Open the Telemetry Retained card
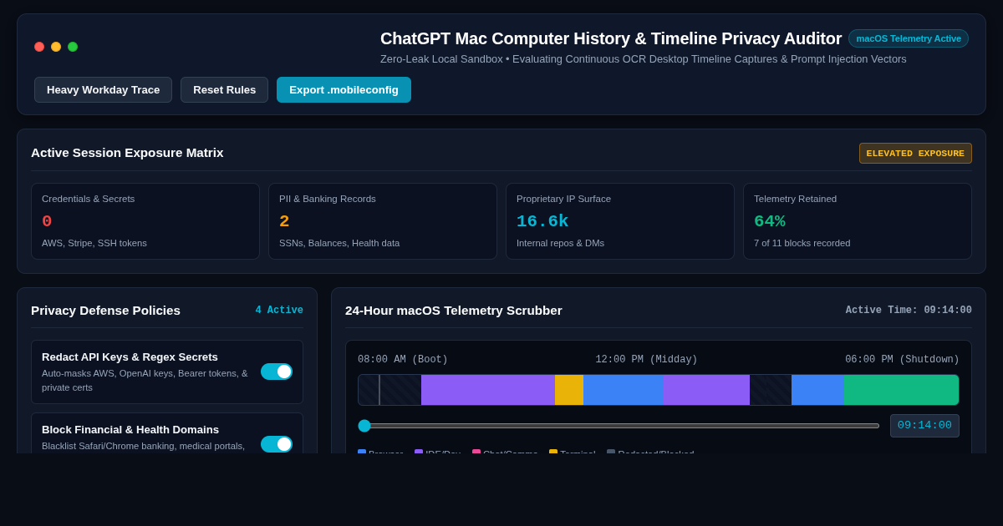This screenshot has width=1003, height=526. (x=858, y=221)
